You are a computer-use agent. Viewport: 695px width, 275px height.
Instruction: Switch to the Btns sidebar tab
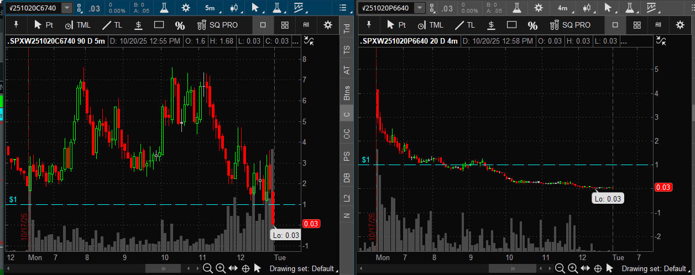click(347, 93)
